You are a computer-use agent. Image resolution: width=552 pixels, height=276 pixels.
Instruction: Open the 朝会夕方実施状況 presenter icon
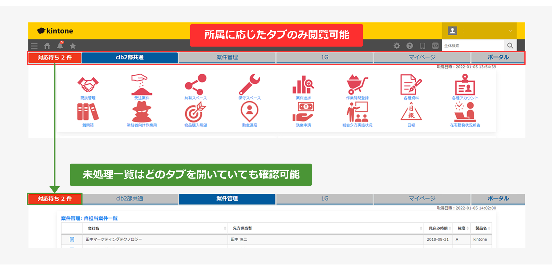(357, 112)
